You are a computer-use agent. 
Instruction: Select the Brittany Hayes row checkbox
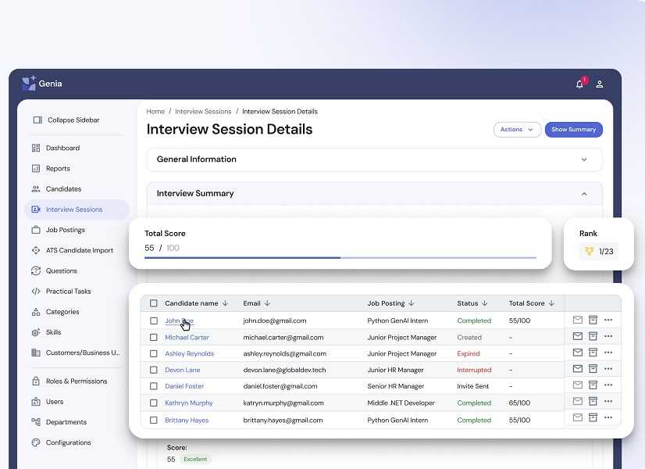point(154,420)
